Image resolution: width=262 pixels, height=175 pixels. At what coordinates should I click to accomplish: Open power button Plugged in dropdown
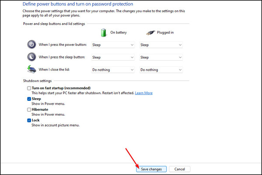(x=161, y=45)
